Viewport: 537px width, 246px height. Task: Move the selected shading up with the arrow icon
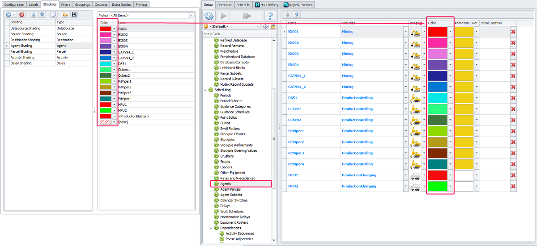point(34,15)
